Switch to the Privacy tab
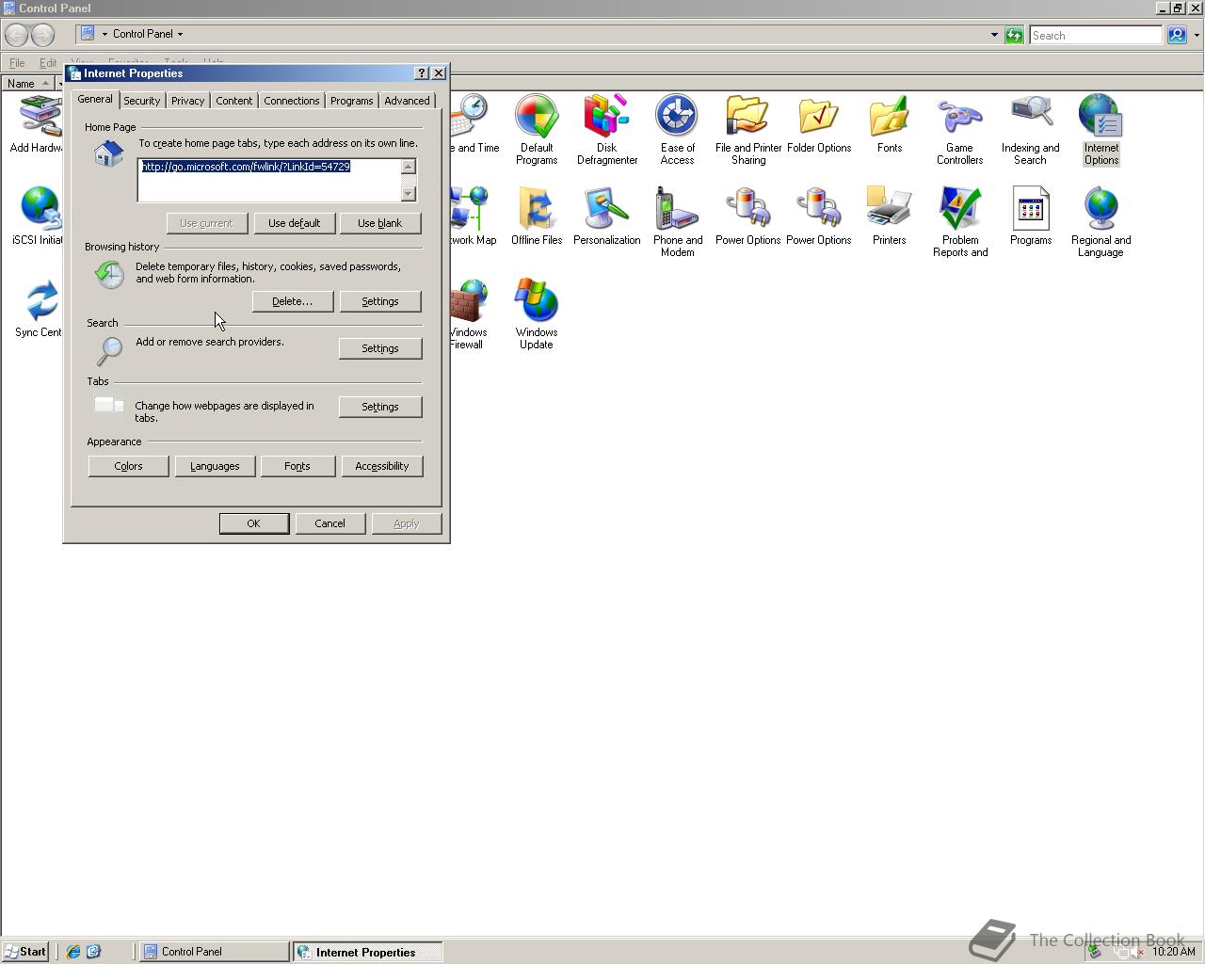Viewport: 1205px width, 964px height. [x=187, y=101]
